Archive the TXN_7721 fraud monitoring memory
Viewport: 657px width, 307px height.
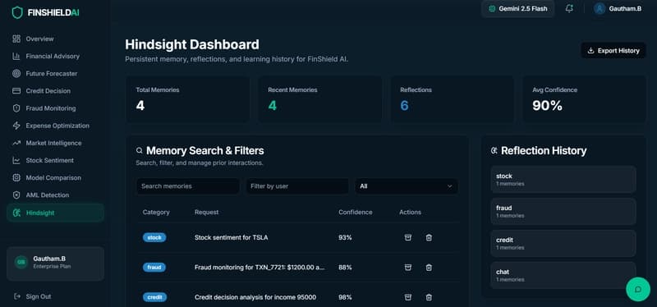point(407,268)
